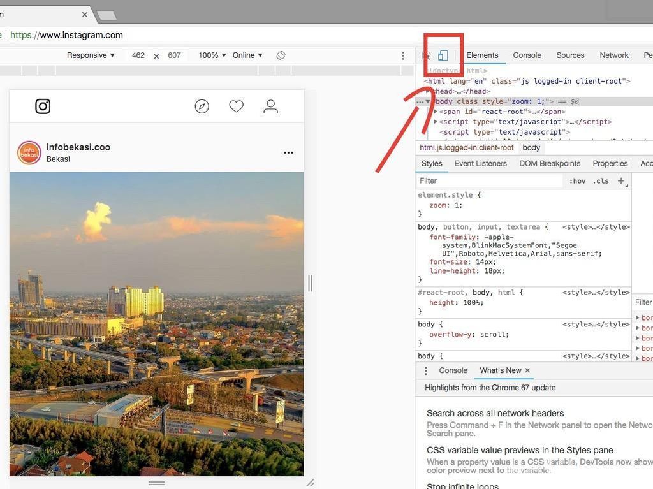This screenshot has height=489, width=653.
Task: Click the new tab button
Action: click(107, 15)
